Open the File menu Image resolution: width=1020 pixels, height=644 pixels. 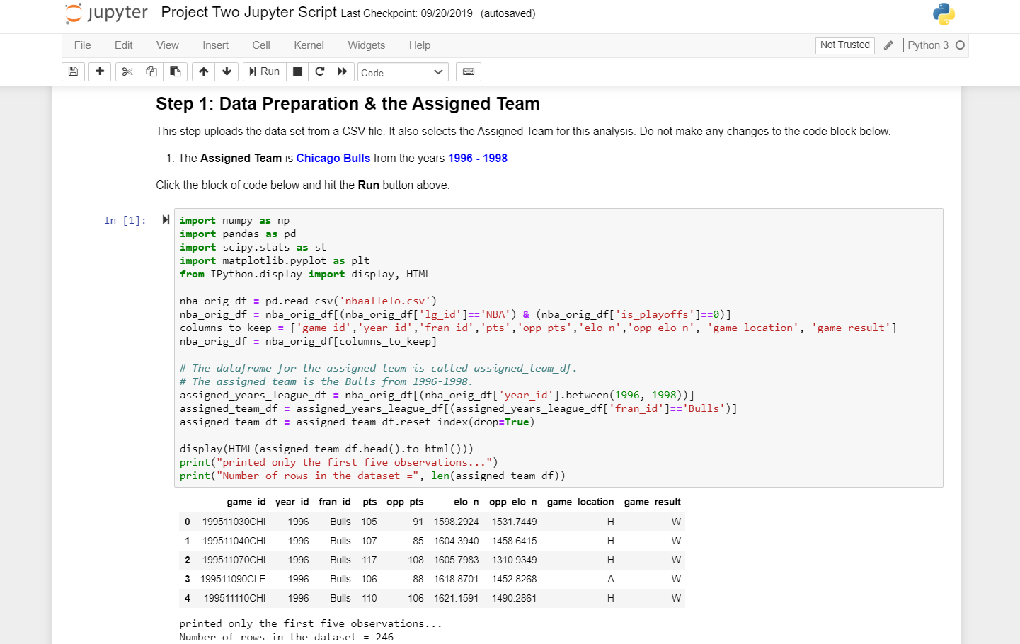(x=82, y=45)
